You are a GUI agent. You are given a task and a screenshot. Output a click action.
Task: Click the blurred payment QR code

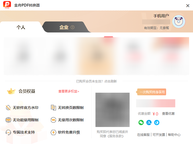point(112,110)
